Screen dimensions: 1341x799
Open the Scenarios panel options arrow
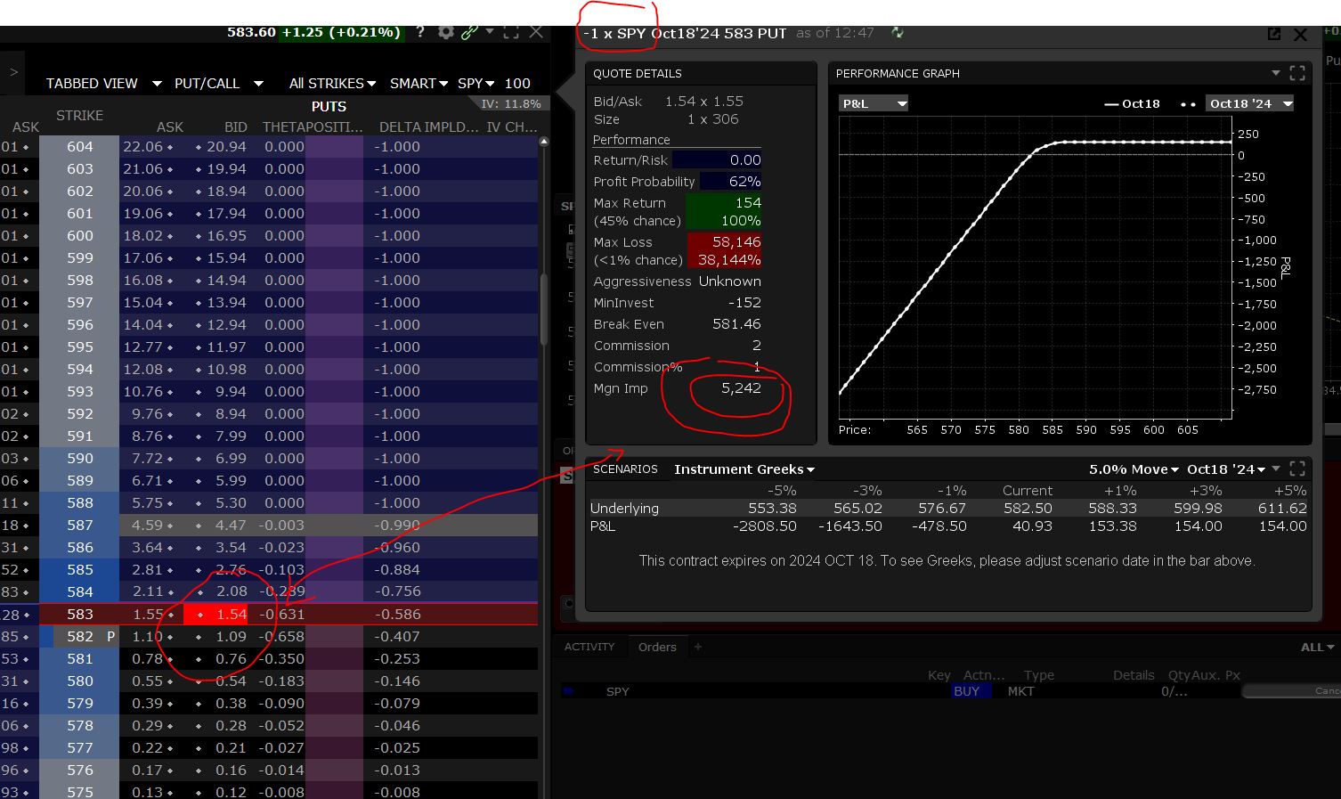(1276, 469)
